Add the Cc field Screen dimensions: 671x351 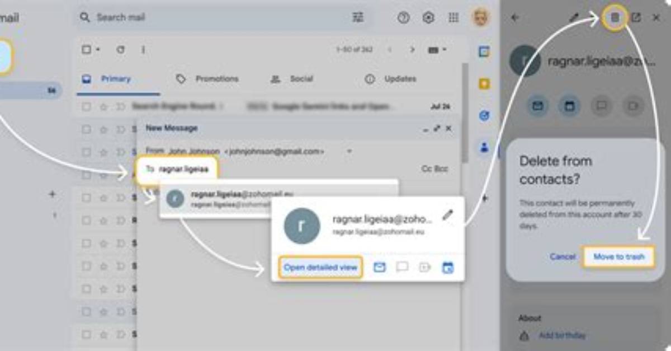[x=426, y=169]
